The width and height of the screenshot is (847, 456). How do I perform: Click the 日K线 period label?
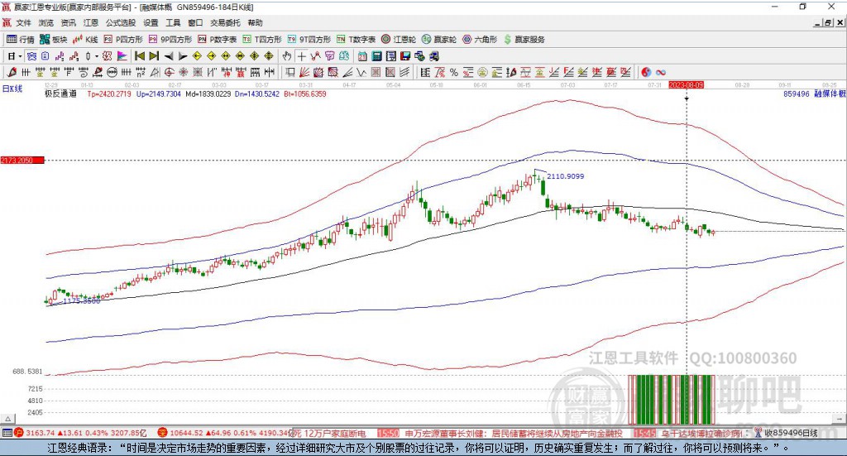coord(12,89)
